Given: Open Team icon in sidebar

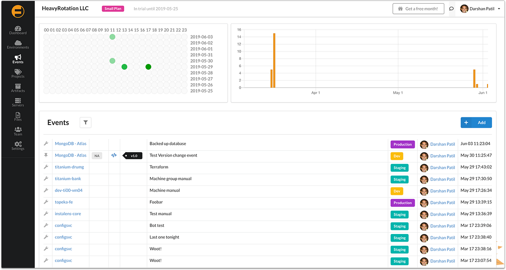Looking at the screenshot, I should 18,129.
